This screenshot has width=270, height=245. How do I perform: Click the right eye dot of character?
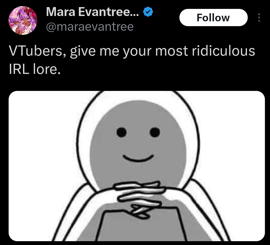[155, 132]
